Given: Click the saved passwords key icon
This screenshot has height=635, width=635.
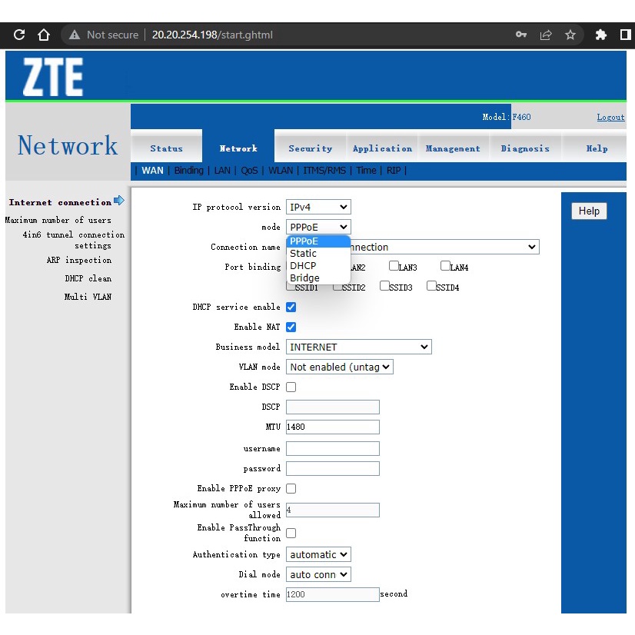Looking at the screenshot, I should point(521,35).
